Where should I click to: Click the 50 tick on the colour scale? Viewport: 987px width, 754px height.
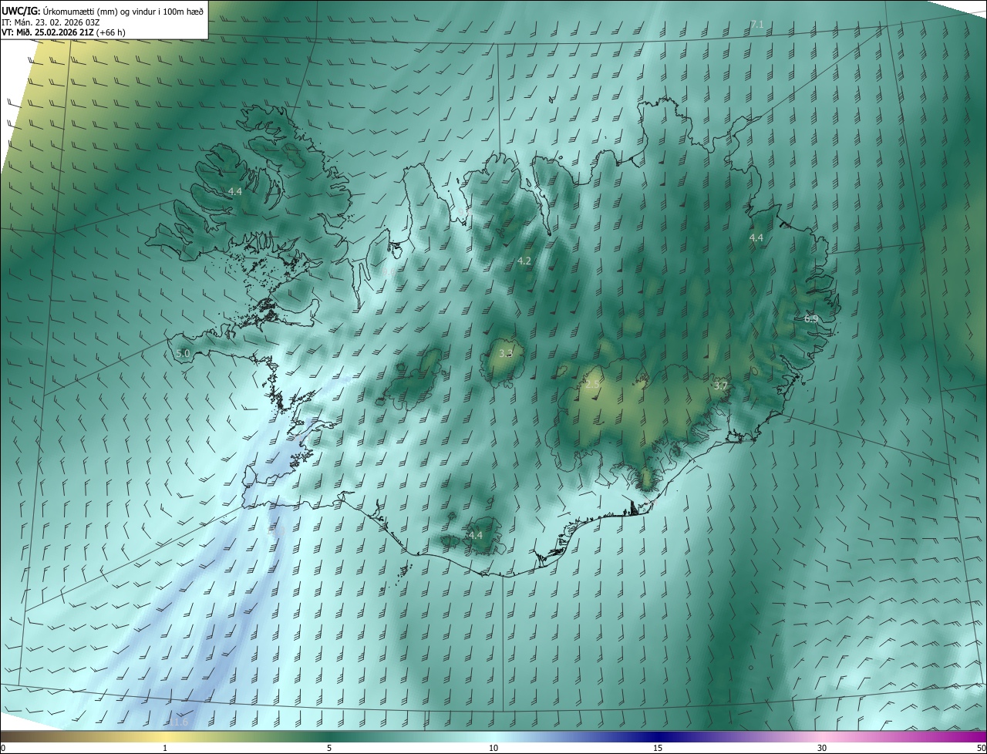981,748
